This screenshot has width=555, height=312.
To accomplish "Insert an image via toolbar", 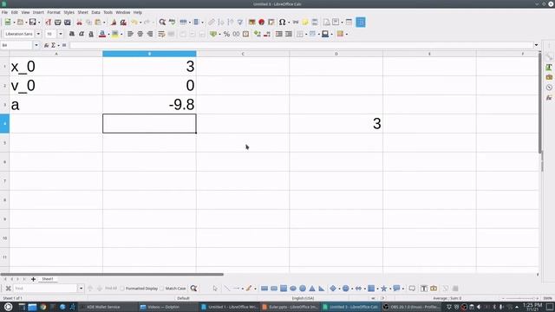I will point(251,23).
